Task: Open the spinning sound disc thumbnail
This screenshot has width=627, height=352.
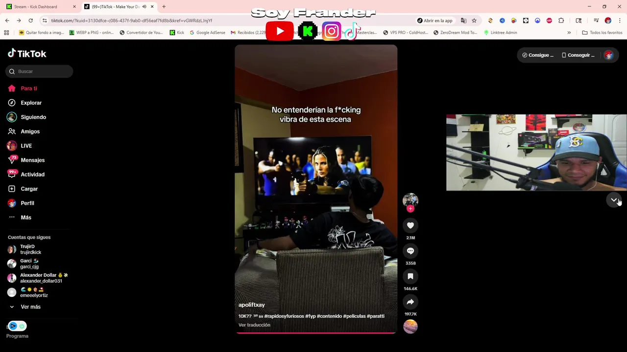Action: (410, 326)
